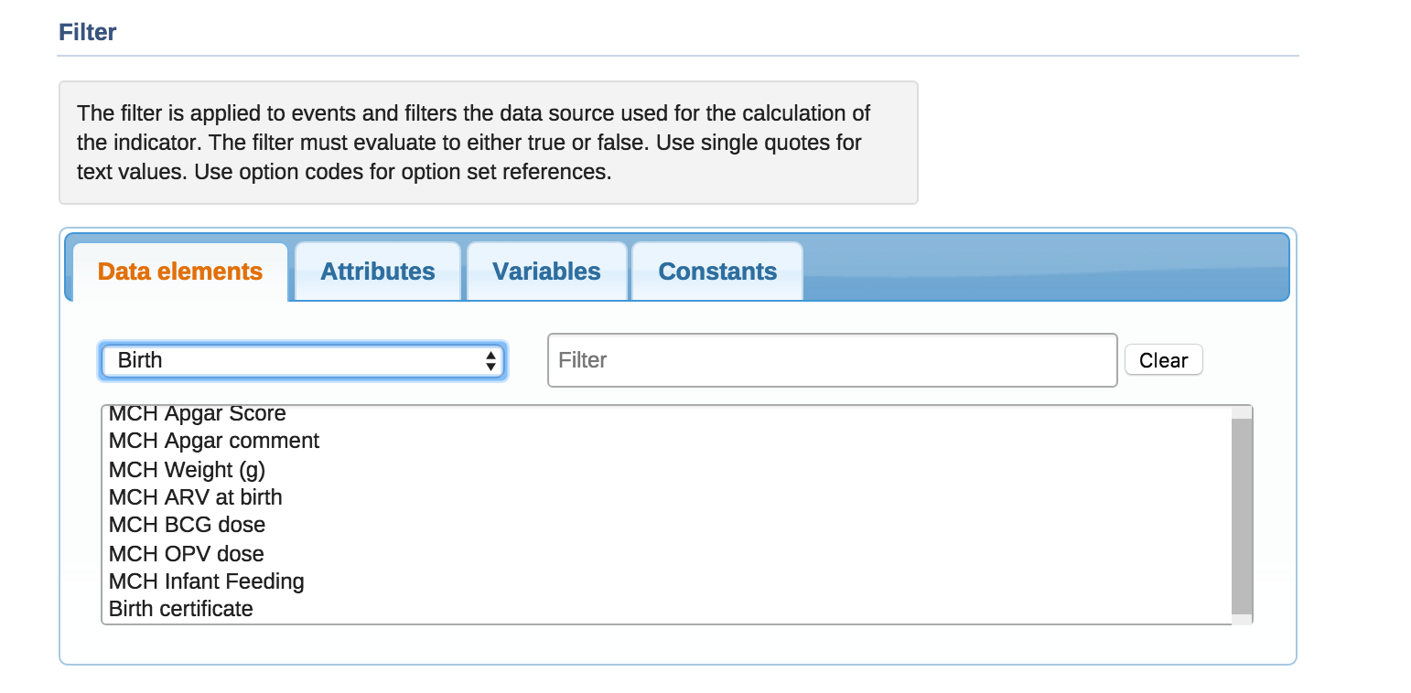Click the list scrollbar's bottom end

point(1242,619)
